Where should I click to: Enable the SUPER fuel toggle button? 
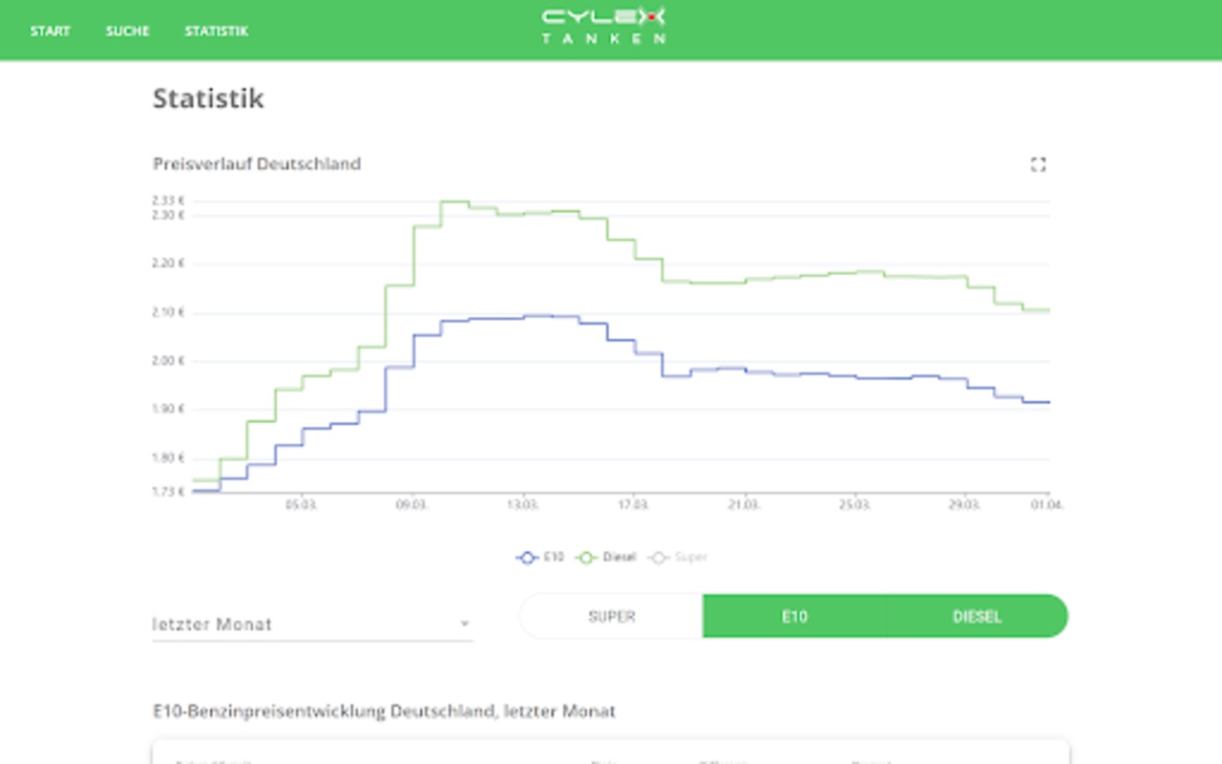612,617
